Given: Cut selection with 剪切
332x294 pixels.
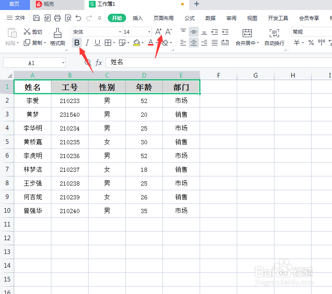Looking at the screenshot, I should pos(33,32).
